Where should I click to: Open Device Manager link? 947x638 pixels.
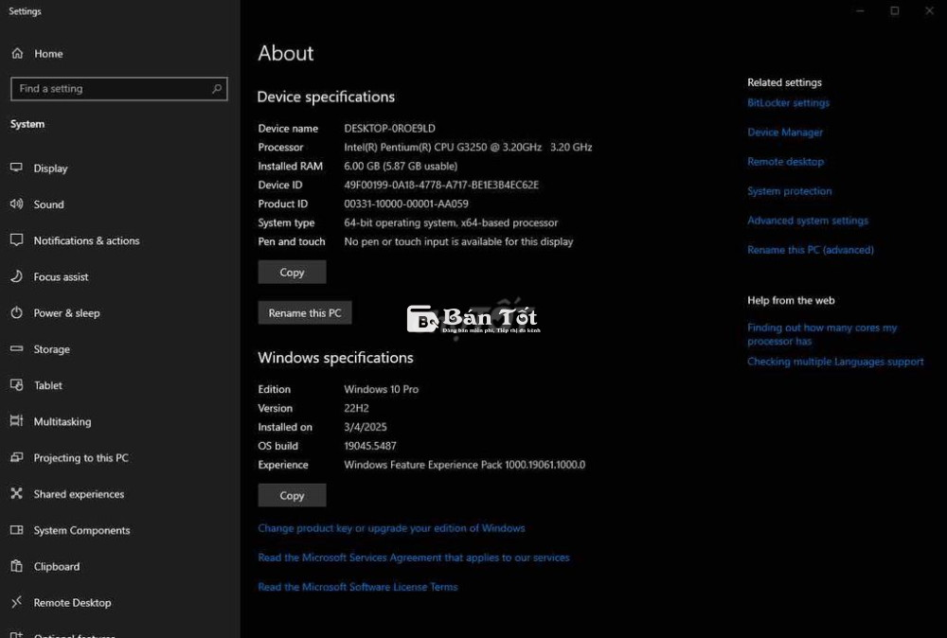point(785,133)
